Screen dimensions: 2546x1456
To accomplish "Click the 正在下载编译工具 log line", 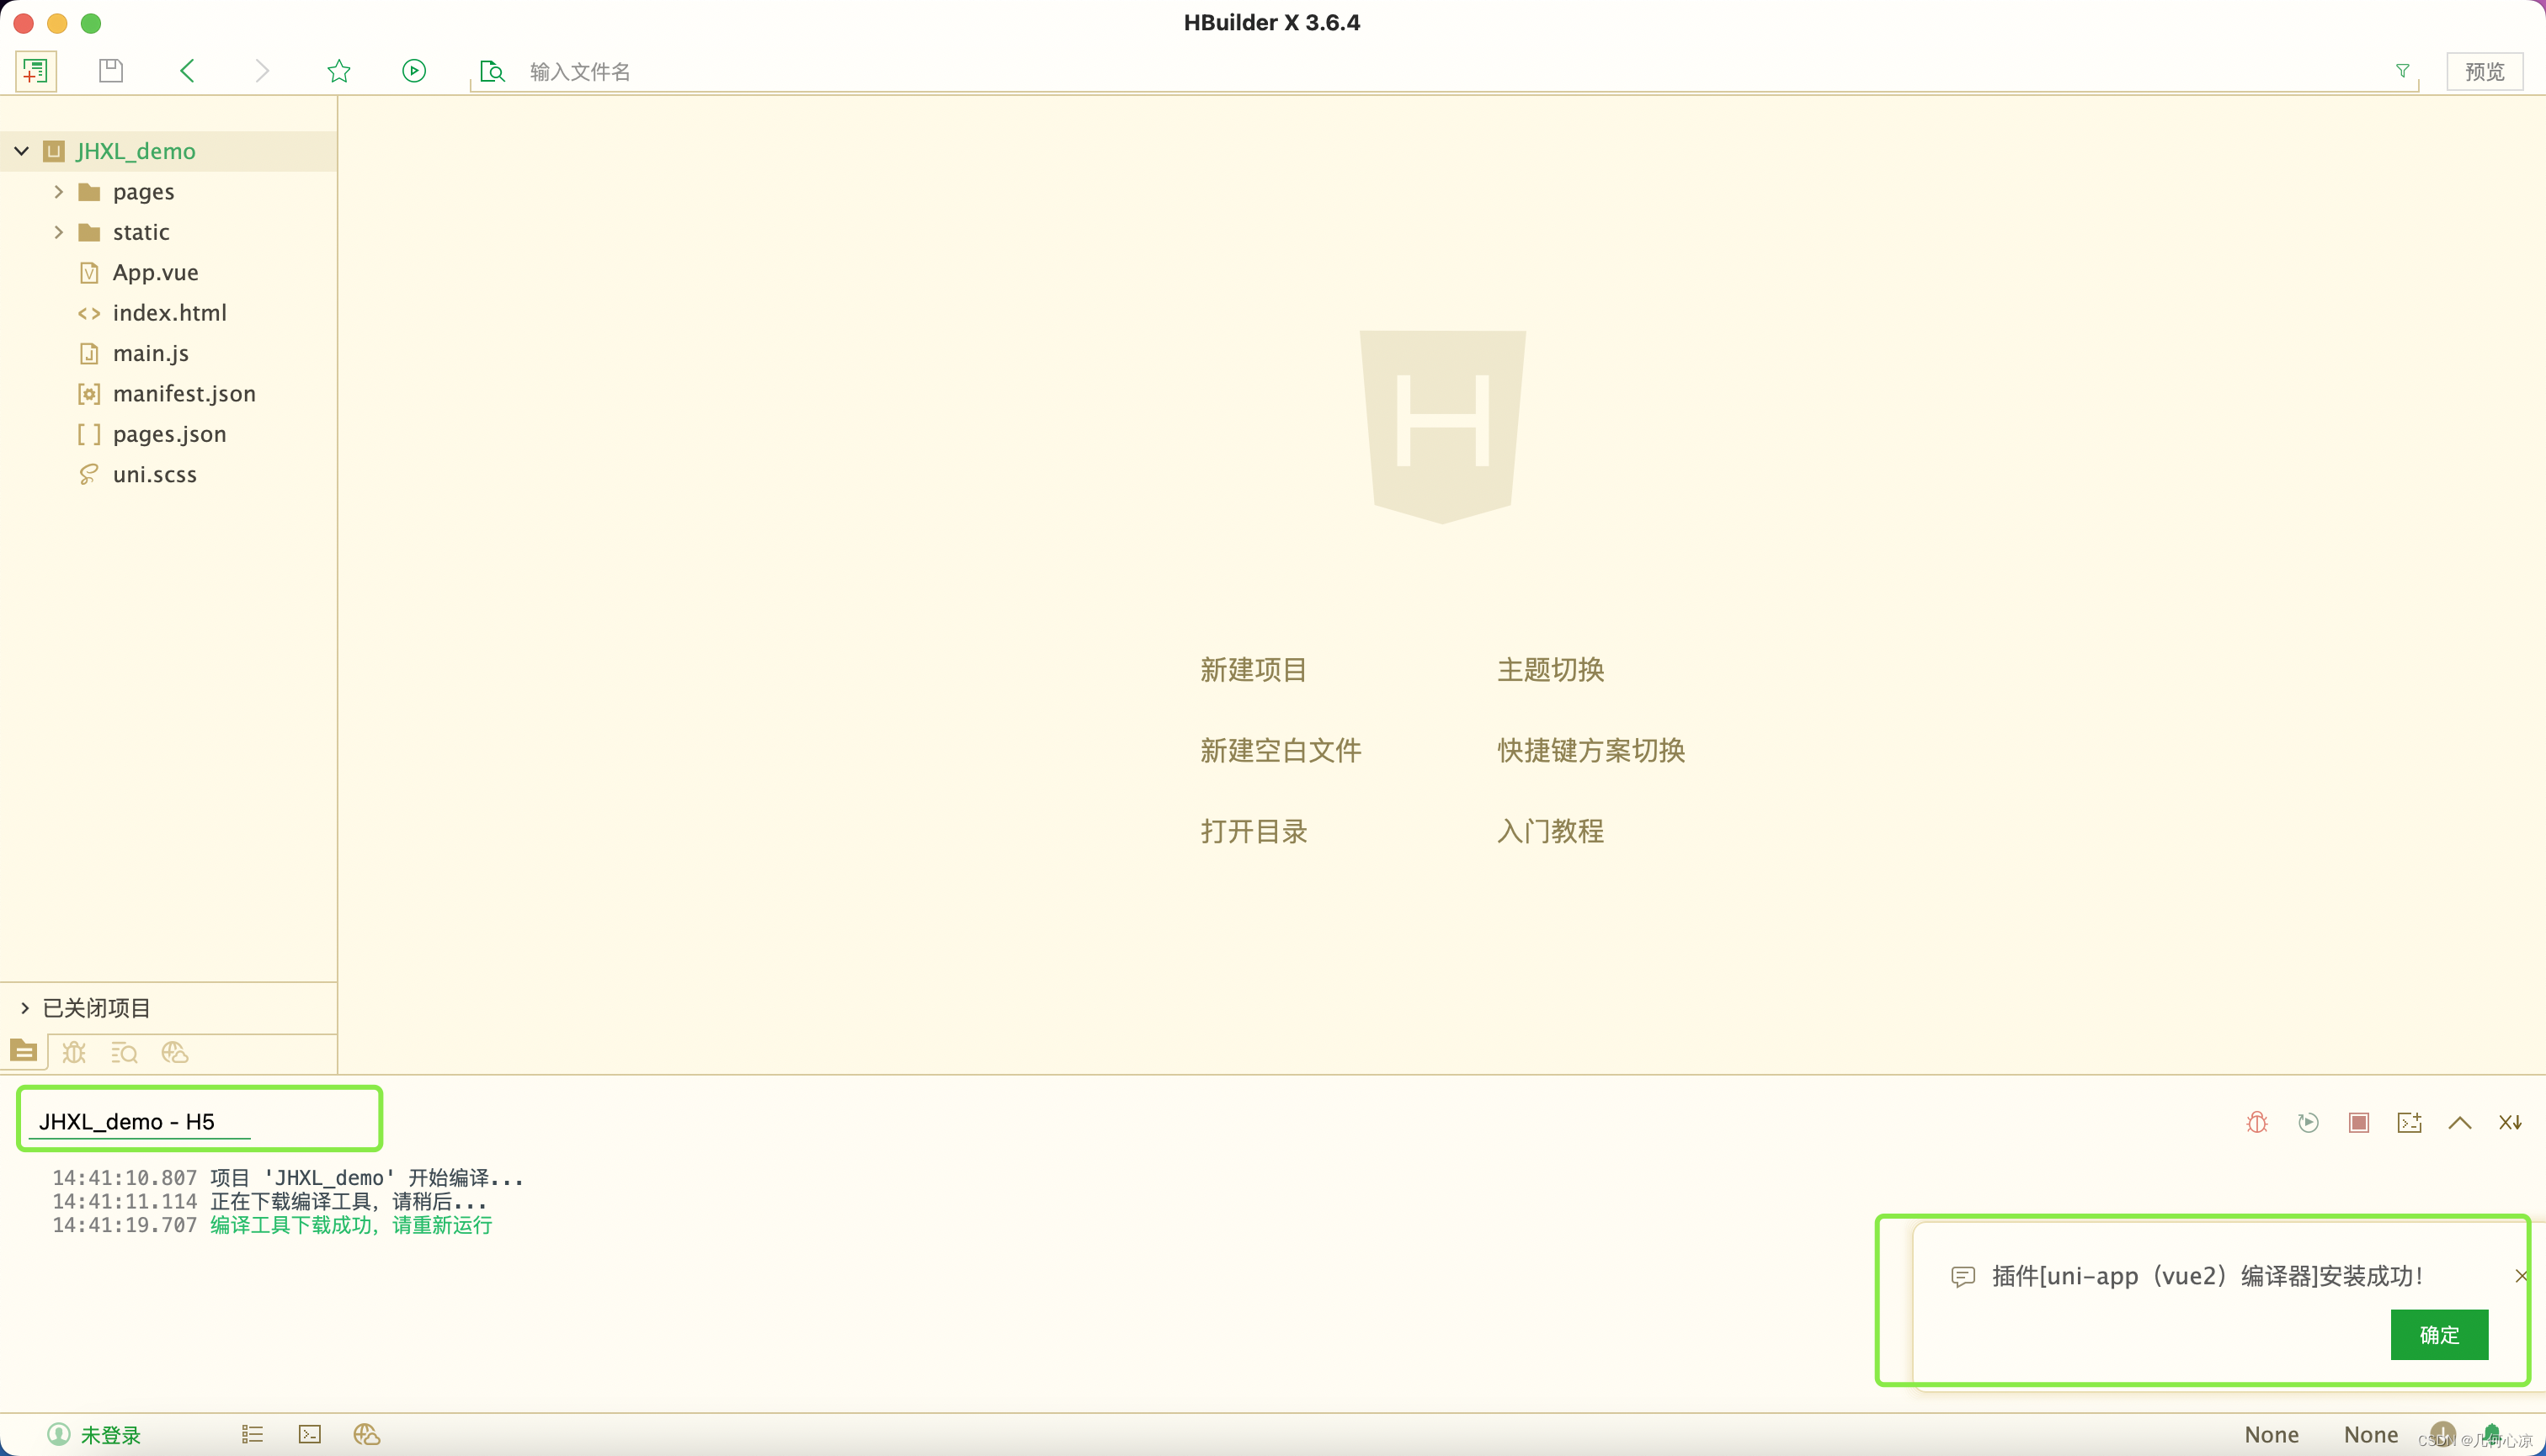I will [x=348, y=1201].
